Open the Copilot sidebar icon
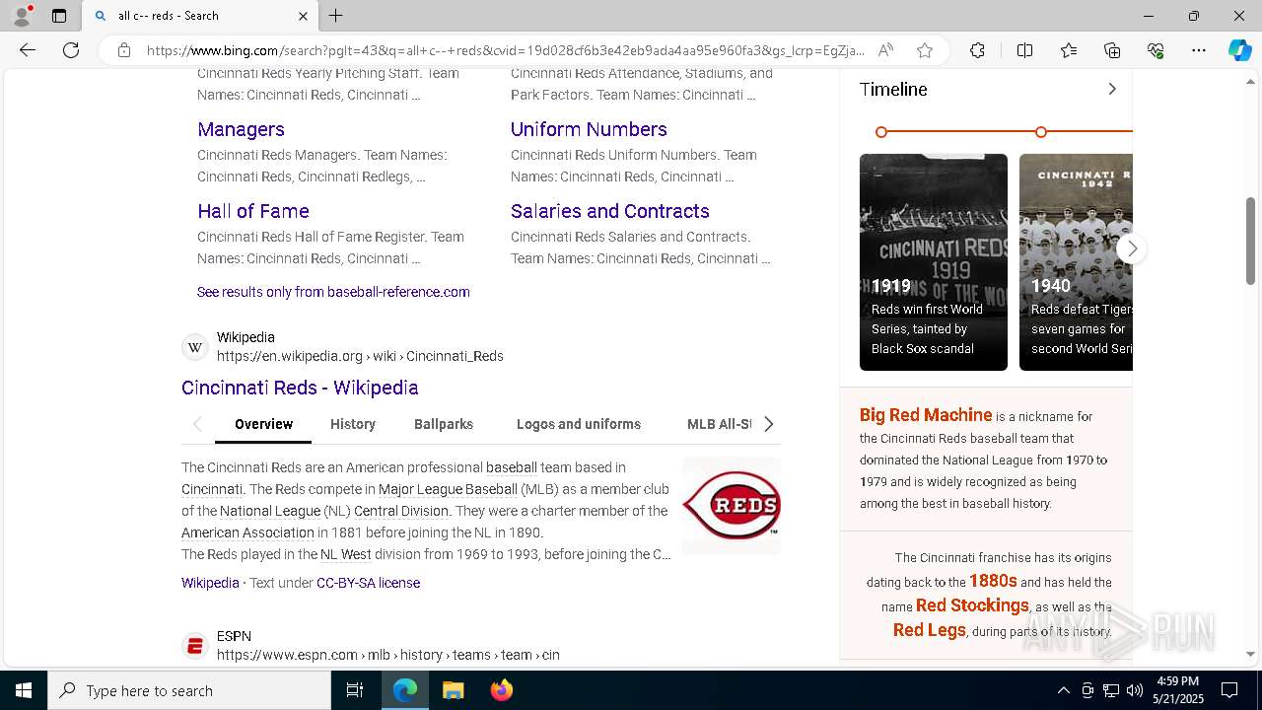 1239,50
